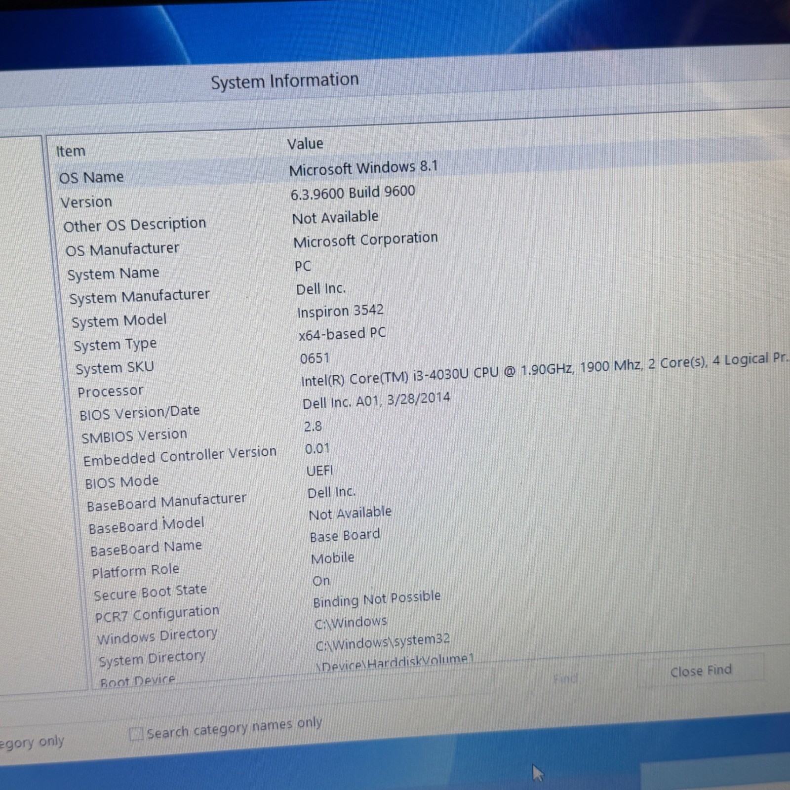Check 'Search category names only' checkbox
790x790 pixels.
(137, 734)
